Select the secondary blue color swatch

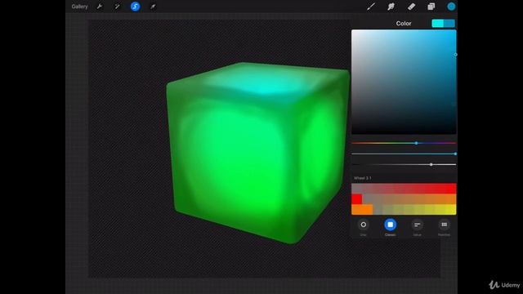pos(449,24)
